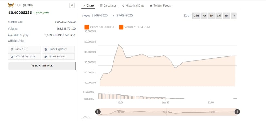Click the From date field 26-09-2025
The image size is (266, 121).
pyautogui.click(x=100, y=15)
